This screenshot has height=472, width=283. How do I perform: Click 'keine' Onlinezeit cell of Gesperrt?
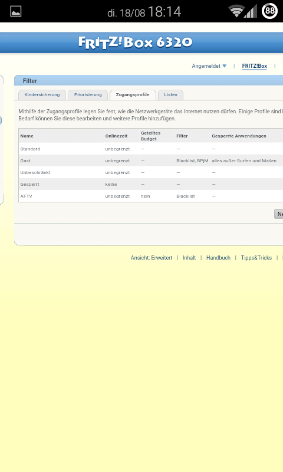111,184
